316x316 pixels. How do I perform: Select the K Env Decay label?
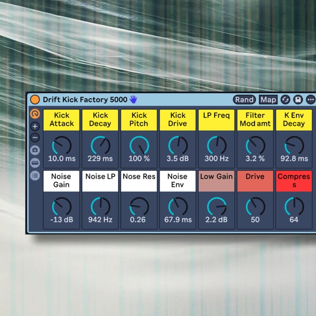tap(294, 120)
